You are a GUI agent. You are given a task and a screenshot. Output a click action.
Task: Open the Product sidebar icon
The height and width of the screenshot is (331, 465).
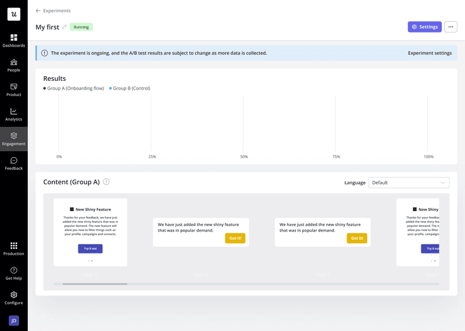13,90
